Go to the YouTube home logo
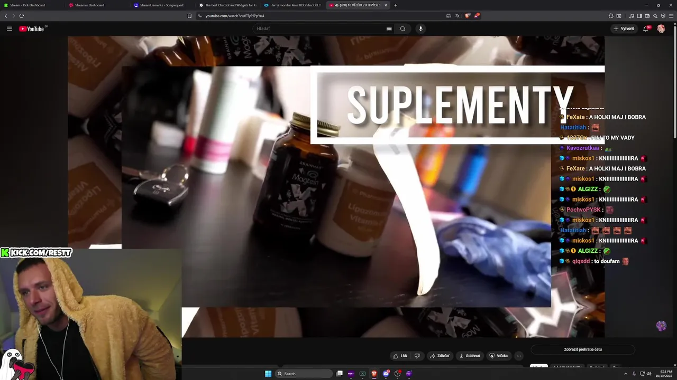This screenshot has width=677, height=380. (x=32, y=28)
